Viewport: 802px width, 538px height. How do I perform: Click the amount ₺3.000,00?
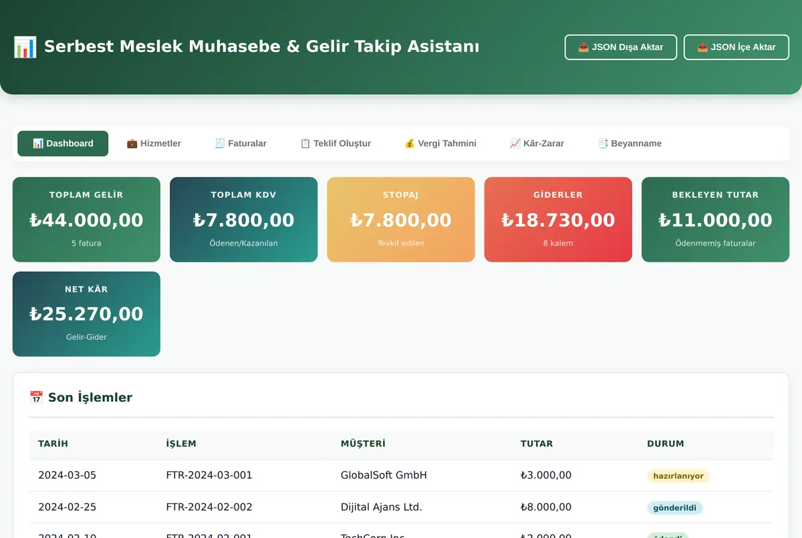coord(546,475)
